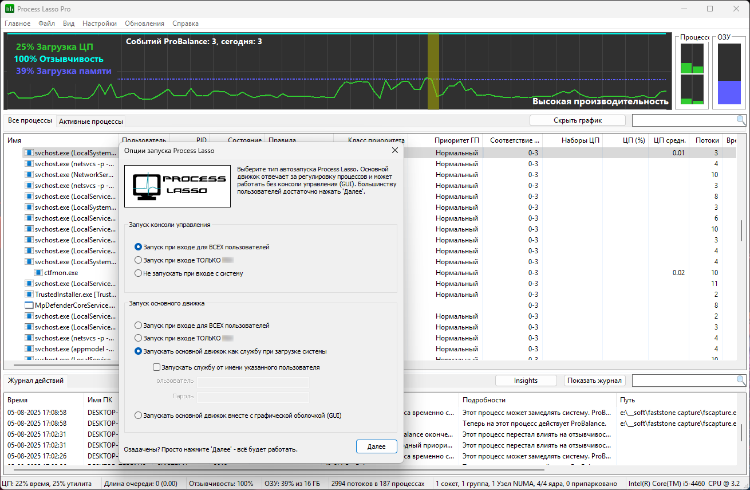Image resolution: width=750 pixels, height=490 pixels.
Task: Sort by Потоки column header
Action: [x=706, y=140]
